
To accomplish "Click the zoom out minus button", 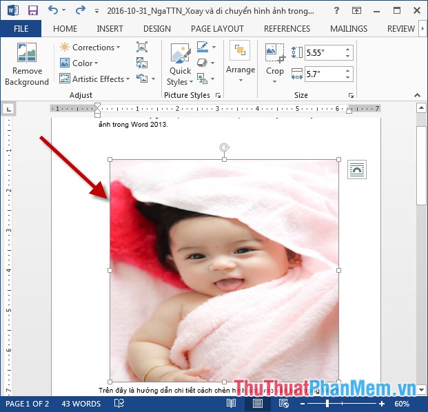I will pos(303,404).
